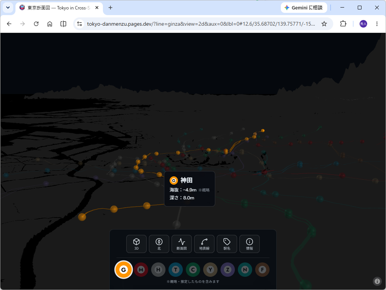Screen dimensions: 386x290
Task: Expand the tab search dropdown arrow
Action: pos(8,8)
